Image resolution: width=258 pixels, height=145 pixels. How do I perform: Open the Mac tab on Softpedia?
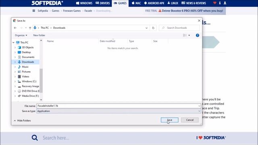(x=136, y=3)
